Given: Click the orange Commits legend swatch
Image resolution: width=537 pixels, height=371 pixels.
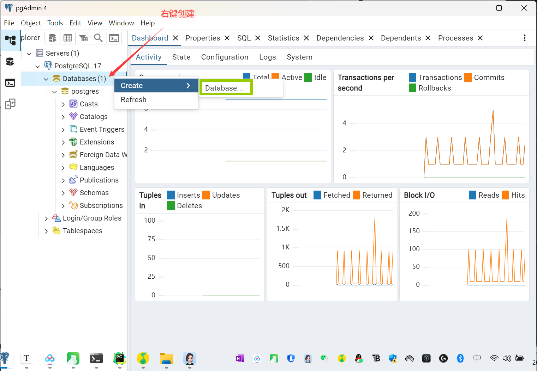Looking at the screenshot, I should (468, 77).
